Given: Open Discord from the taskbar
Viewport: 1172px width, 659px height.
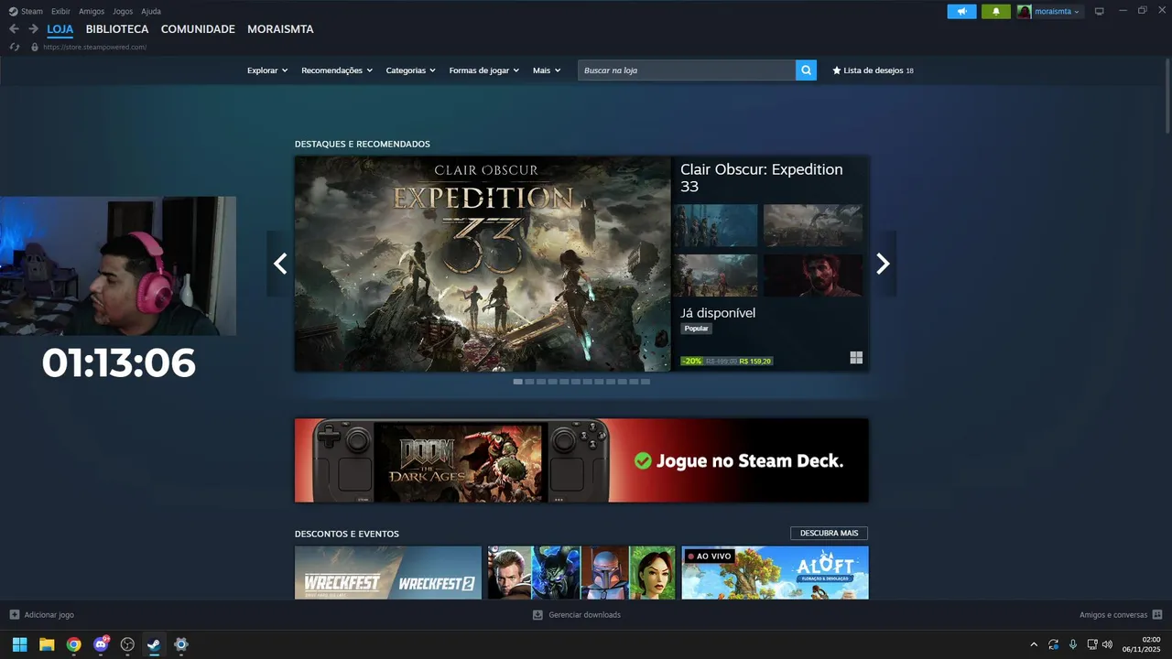Looking at the screenshot, I should point(101,644).
